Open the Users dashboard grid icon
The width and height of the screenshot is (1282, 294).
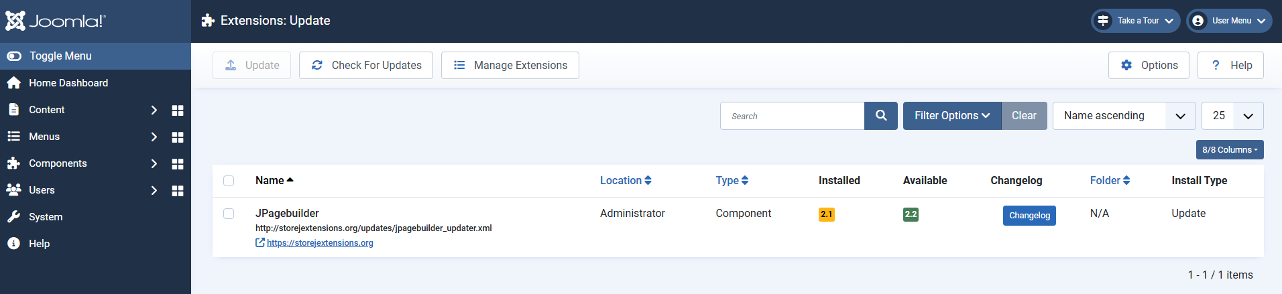[178, 190]
